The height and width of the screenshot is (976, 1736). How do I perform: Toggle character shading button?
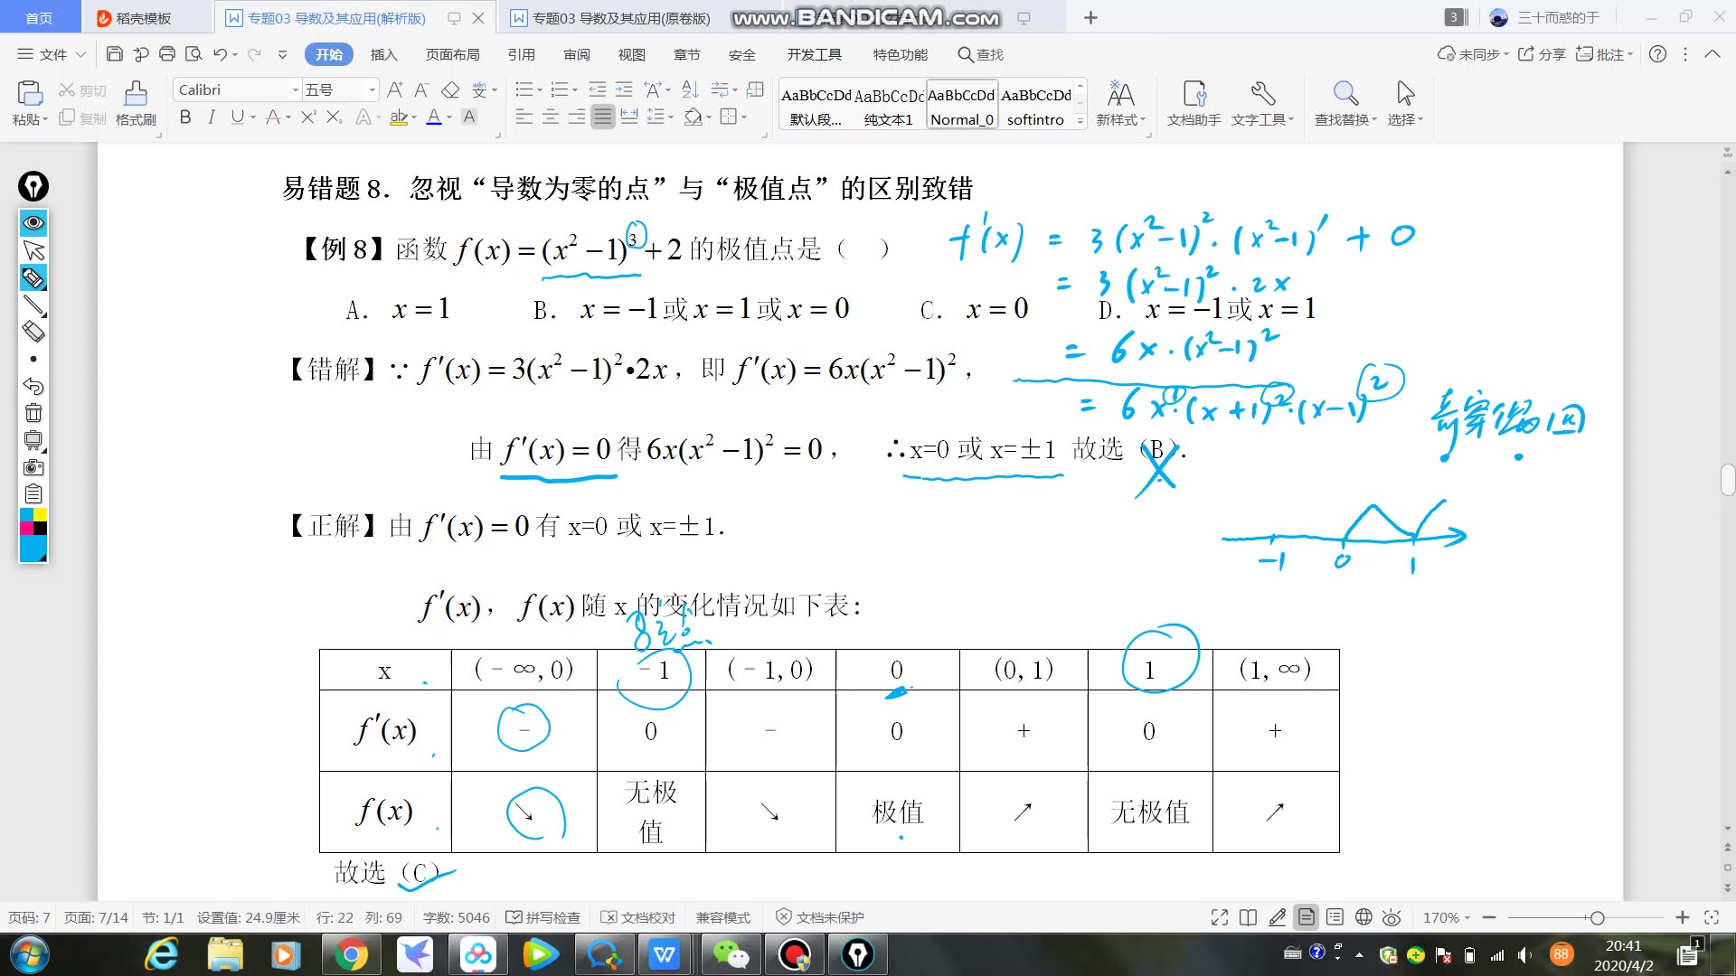tap(469, 117)
